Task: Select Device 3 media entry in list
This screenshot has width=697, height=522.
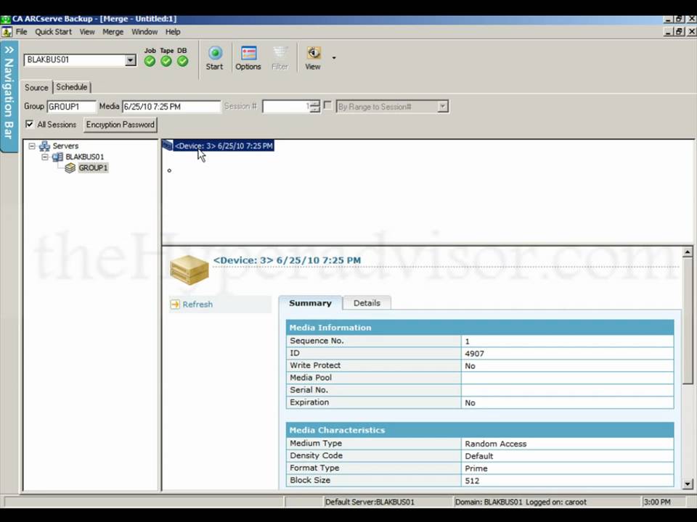Action: pos(223,146)
